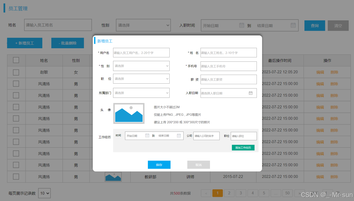Focus the search 姓名 input field

coord(58,25)
